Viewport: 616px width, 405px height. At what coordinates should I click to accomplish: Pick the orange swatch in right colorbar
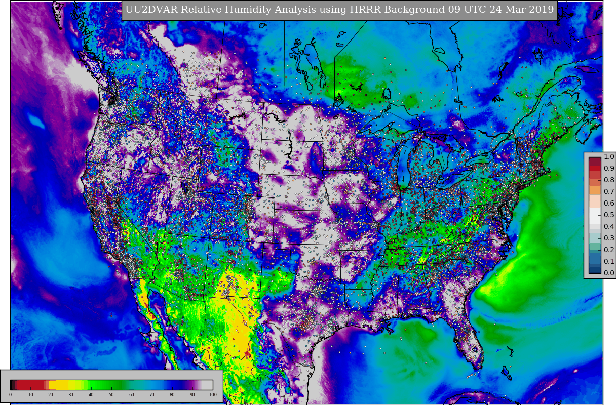click(595, 190)
